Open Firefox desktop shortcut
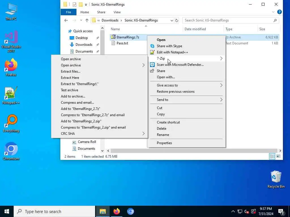The height and width of the screenshot is (217, 290). [x=11, y=67]
